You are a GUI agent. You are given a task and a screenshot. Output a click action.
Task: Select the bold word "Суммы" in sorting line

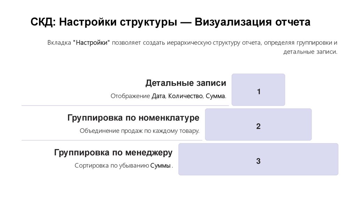tap(160, 166)
